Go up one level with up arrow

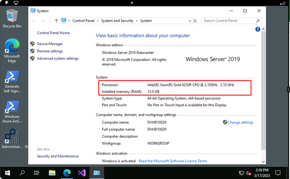point(56,21)
